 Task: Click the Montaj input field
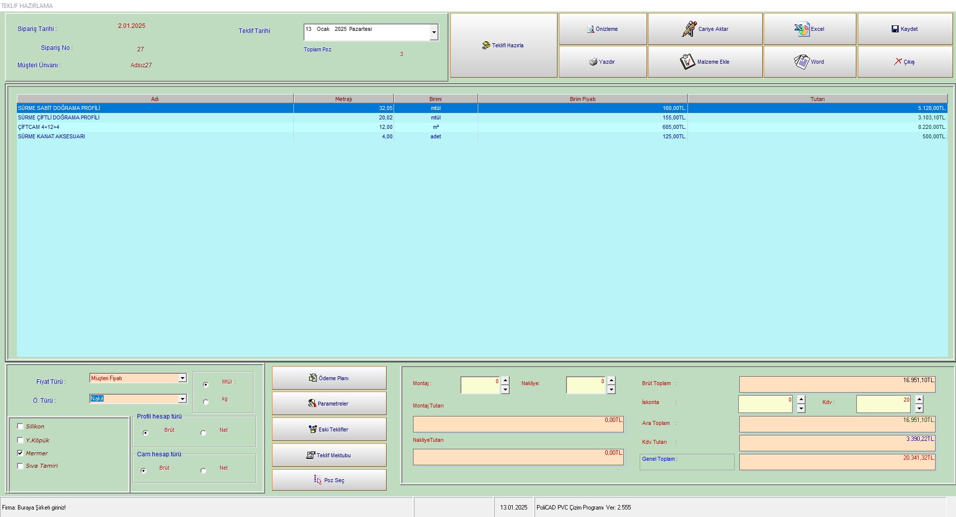[x=480, y=385]
